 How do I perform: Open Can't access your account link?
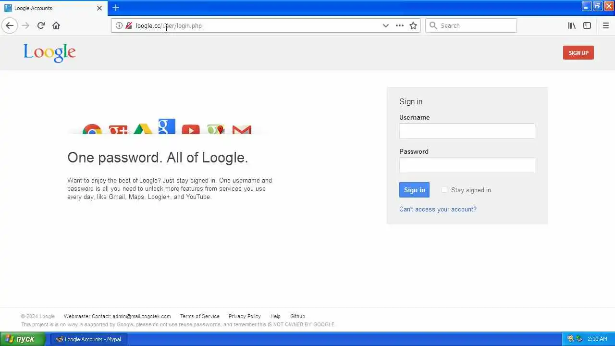pyautogui.click(x=438, y=209)
